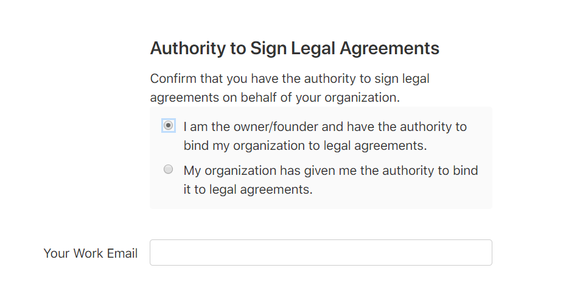Click the word 'owner/founder' in the first option
The image size is (566, 290).
point(265,127)
